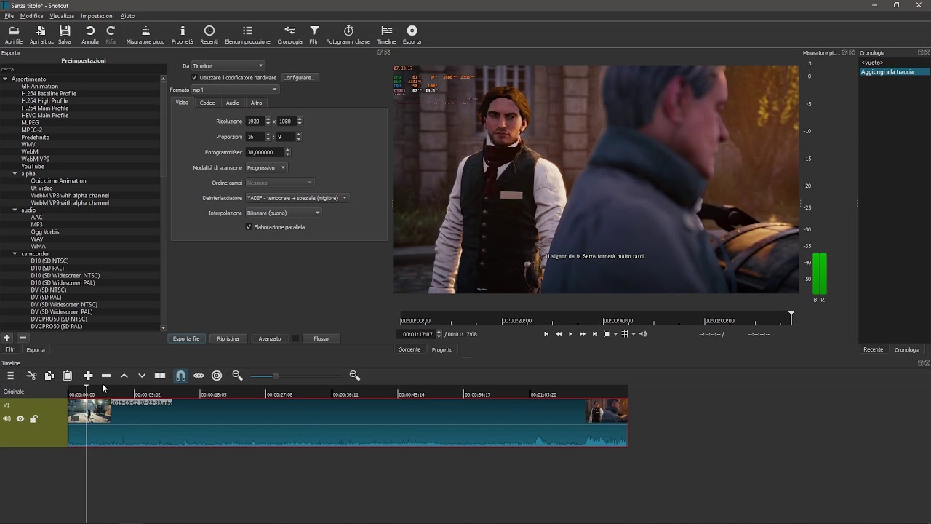Uncheck Elaborazione parallela checkbox
This screenshot has width=931, height=524.
(x=249, y=227)
